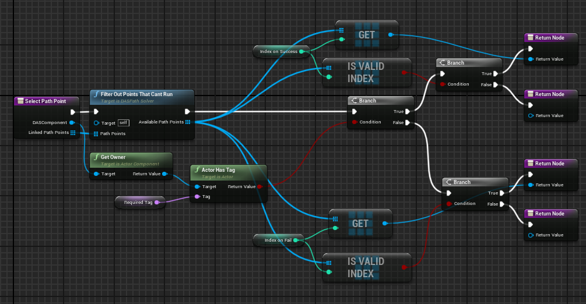Click Actor Has Tag's Target input pin
The height and width of the screenshot is (304, 586).
(197, 186)
